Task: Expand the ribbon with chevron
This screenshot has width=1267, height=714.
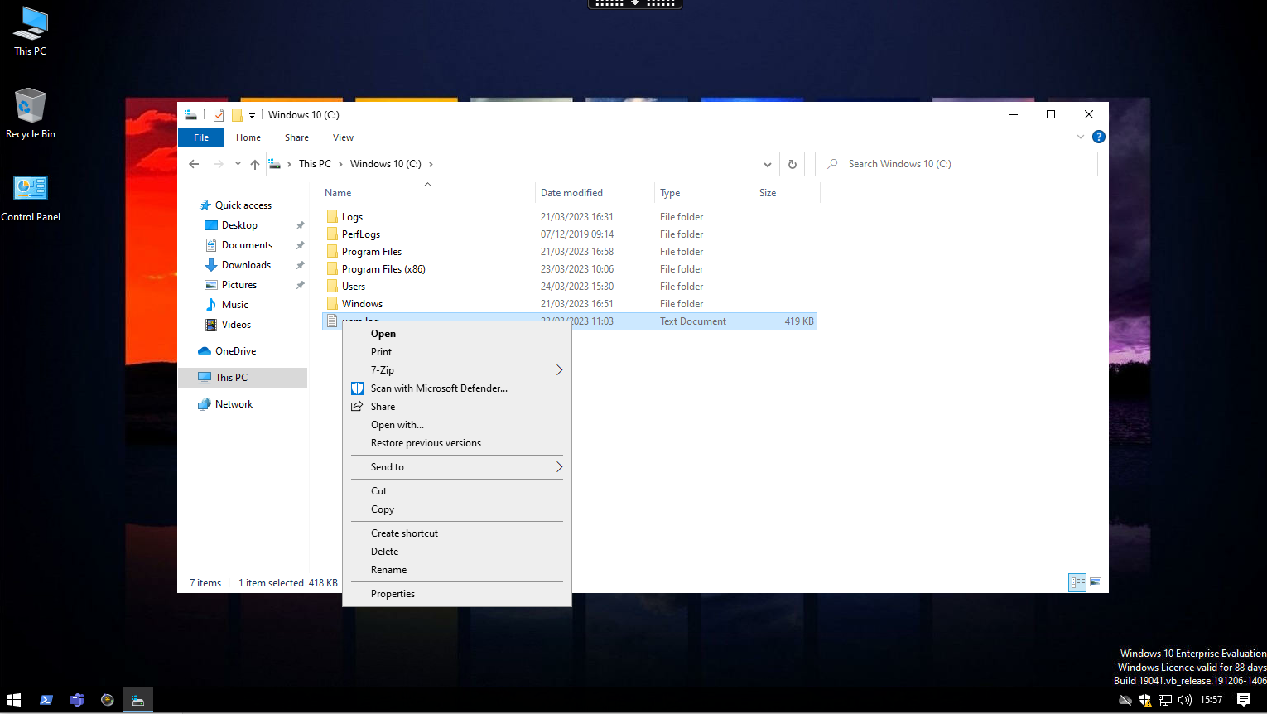Action: click(x=1080, y=137)
